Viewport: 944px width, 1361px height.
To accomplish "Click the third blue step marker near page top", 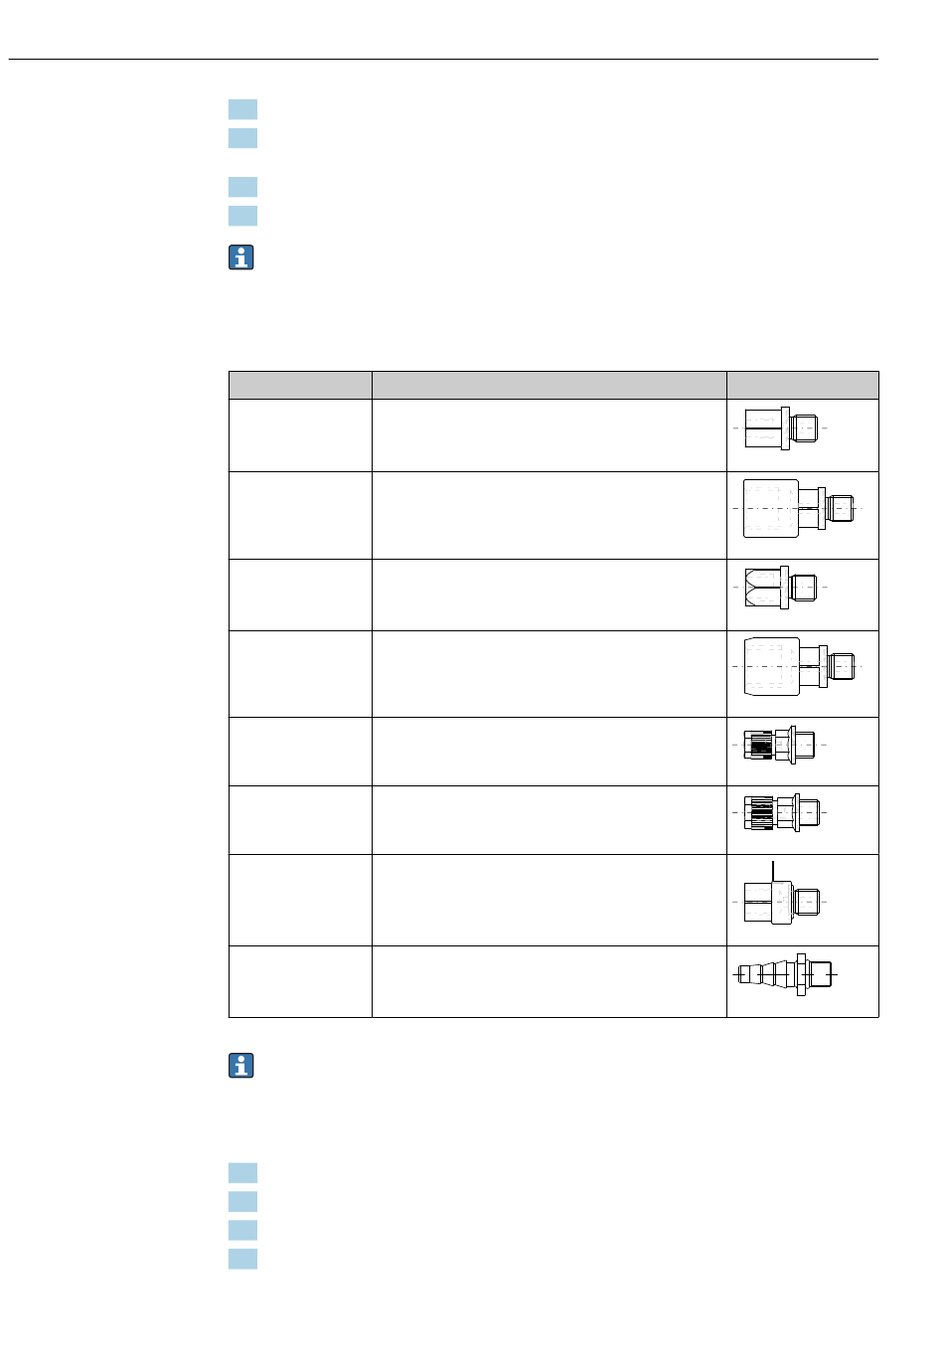I will (242, 187).
